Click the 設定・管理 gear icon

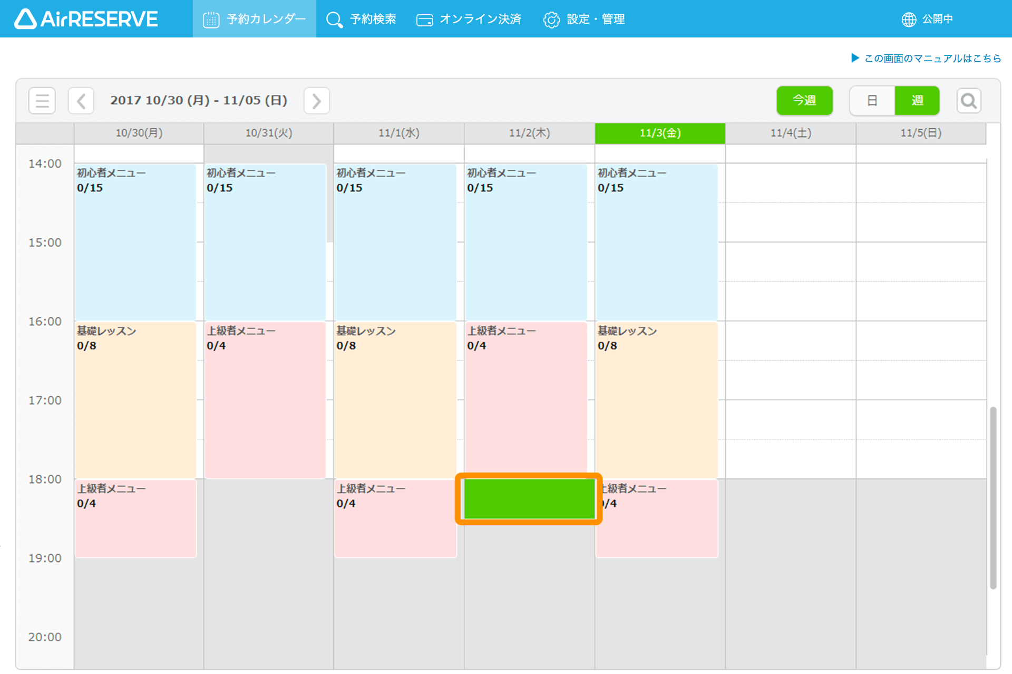[x=551, y=20]
